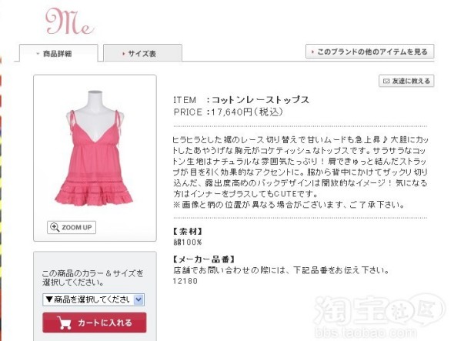
Task: Click the 素材 heading text
Action: [x=188, y=231]
